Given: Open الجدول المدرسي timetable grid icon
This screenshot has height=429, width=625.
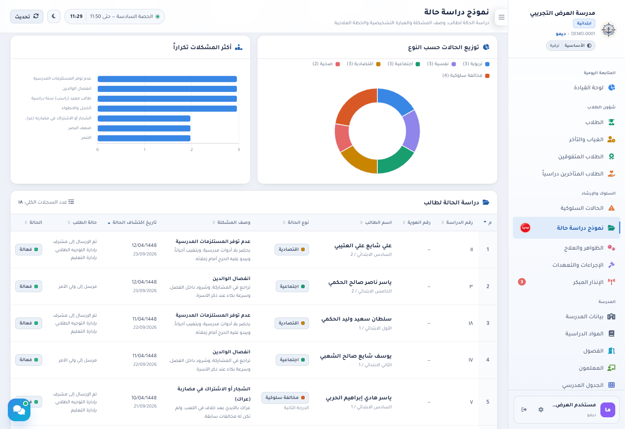Looking at the screenshot, I should tap(612, 385).
